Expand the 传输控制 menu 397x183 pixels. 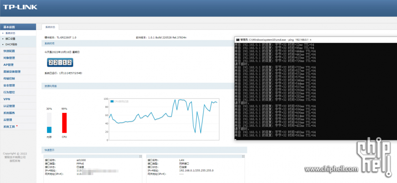pyautogui.click(x=18, y=79)
